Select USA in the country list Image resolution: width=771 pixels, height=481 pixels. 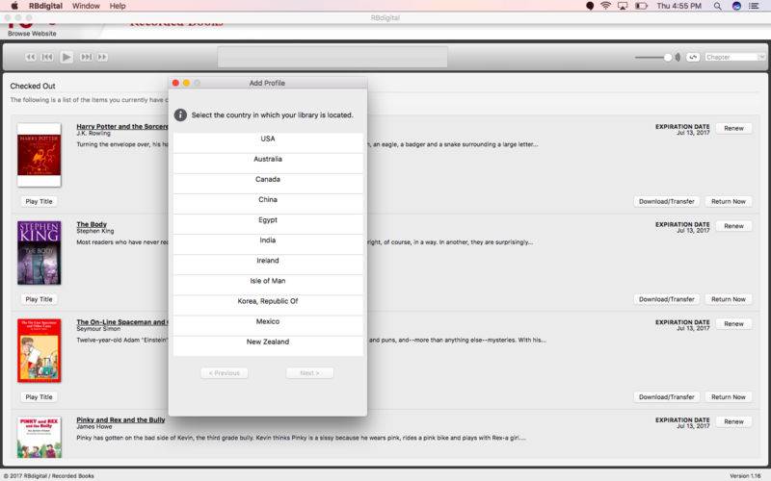pyautogui.click(x=268, y=142)
